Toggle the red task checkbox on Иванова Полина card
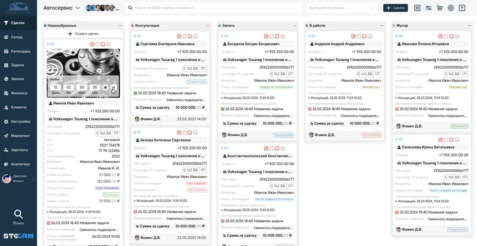This screenshot has height=246, width=477. click(397, 109)
